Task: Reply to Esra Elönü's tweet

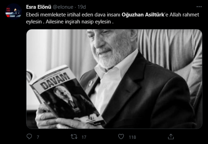Action: pyautogui.click(x=29, y=137)
